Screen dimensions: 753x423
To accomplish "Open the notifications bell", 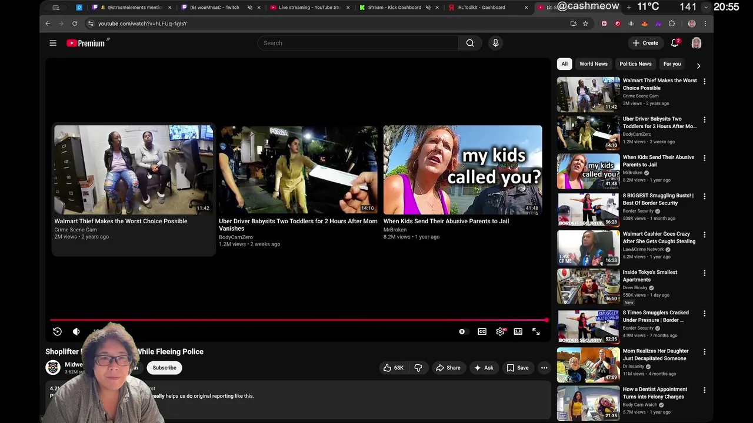I will [x=675, y=43].
